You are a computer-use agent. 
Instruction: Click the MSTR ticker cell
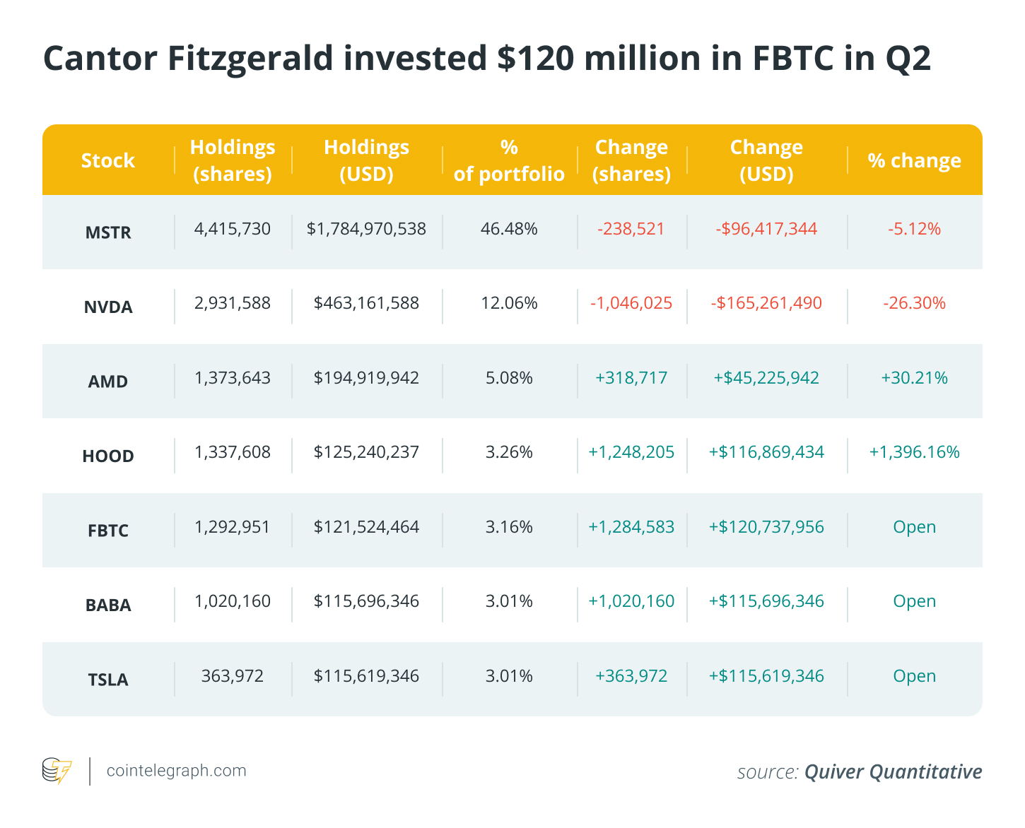tap(108, 232)
